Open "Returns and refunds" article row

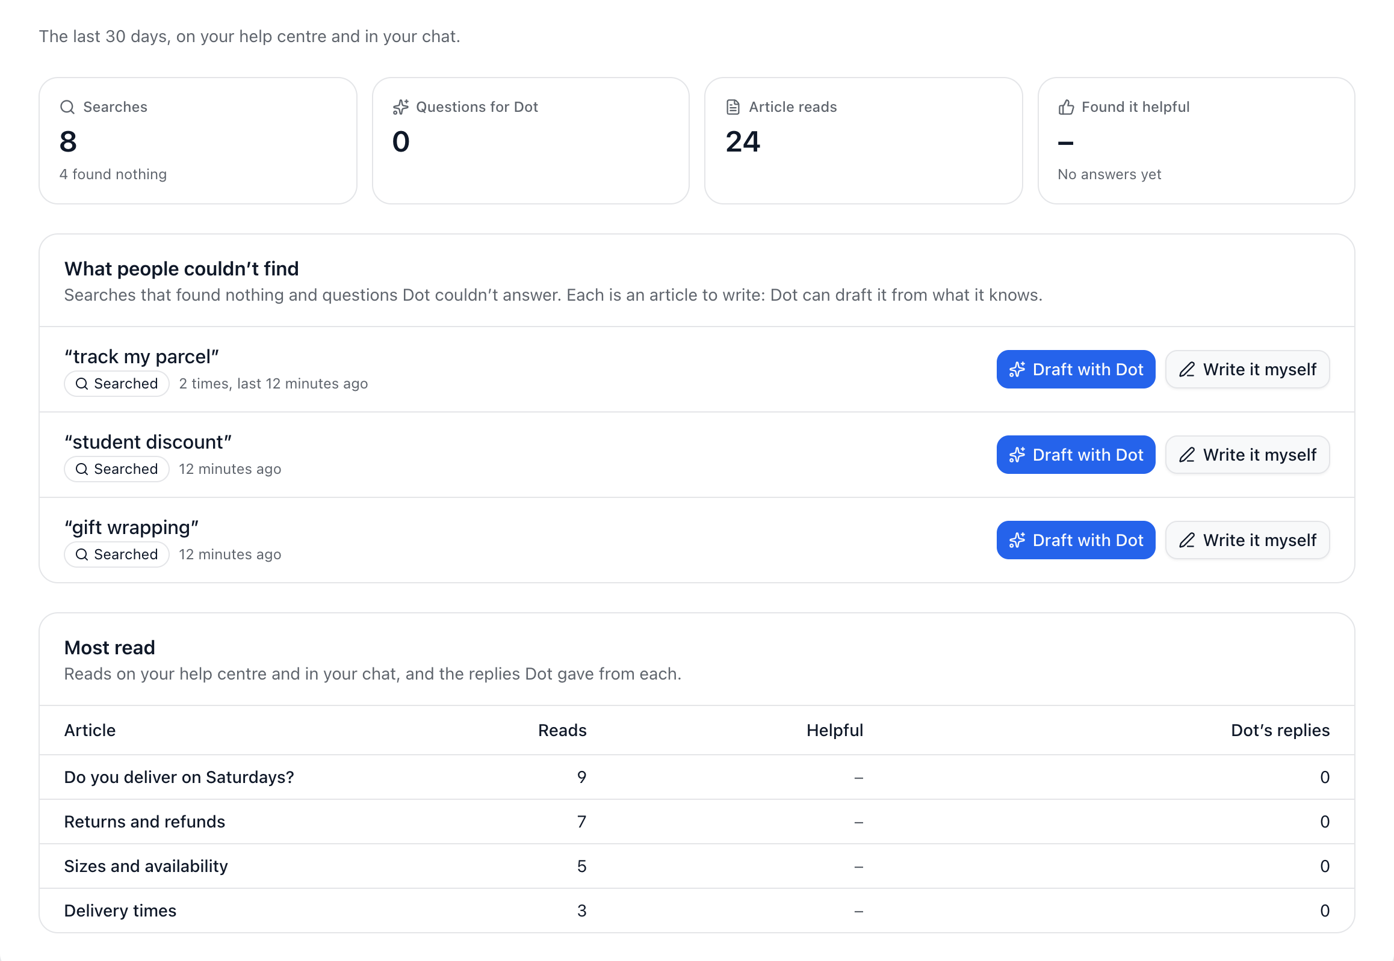[696, 822]
